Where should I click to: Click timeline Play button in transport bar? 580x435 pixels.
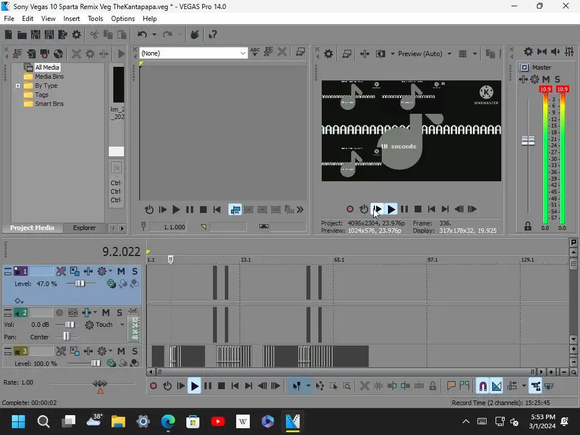tap(194, 386)
